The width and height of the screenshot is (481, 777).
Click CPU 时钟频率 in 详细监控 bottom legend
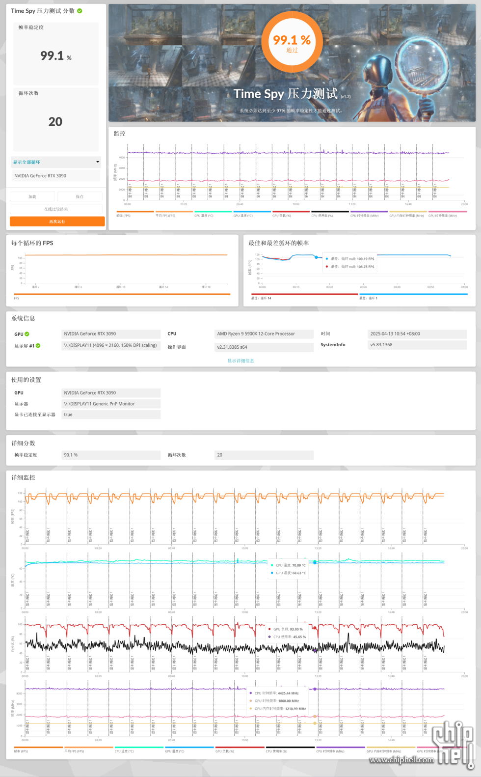point(341,749)
